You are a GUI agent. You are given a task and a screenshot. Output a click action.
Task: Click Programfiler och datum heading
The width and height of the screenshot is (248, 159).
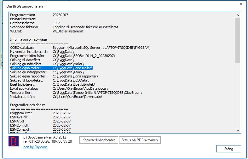coord(28,105)
